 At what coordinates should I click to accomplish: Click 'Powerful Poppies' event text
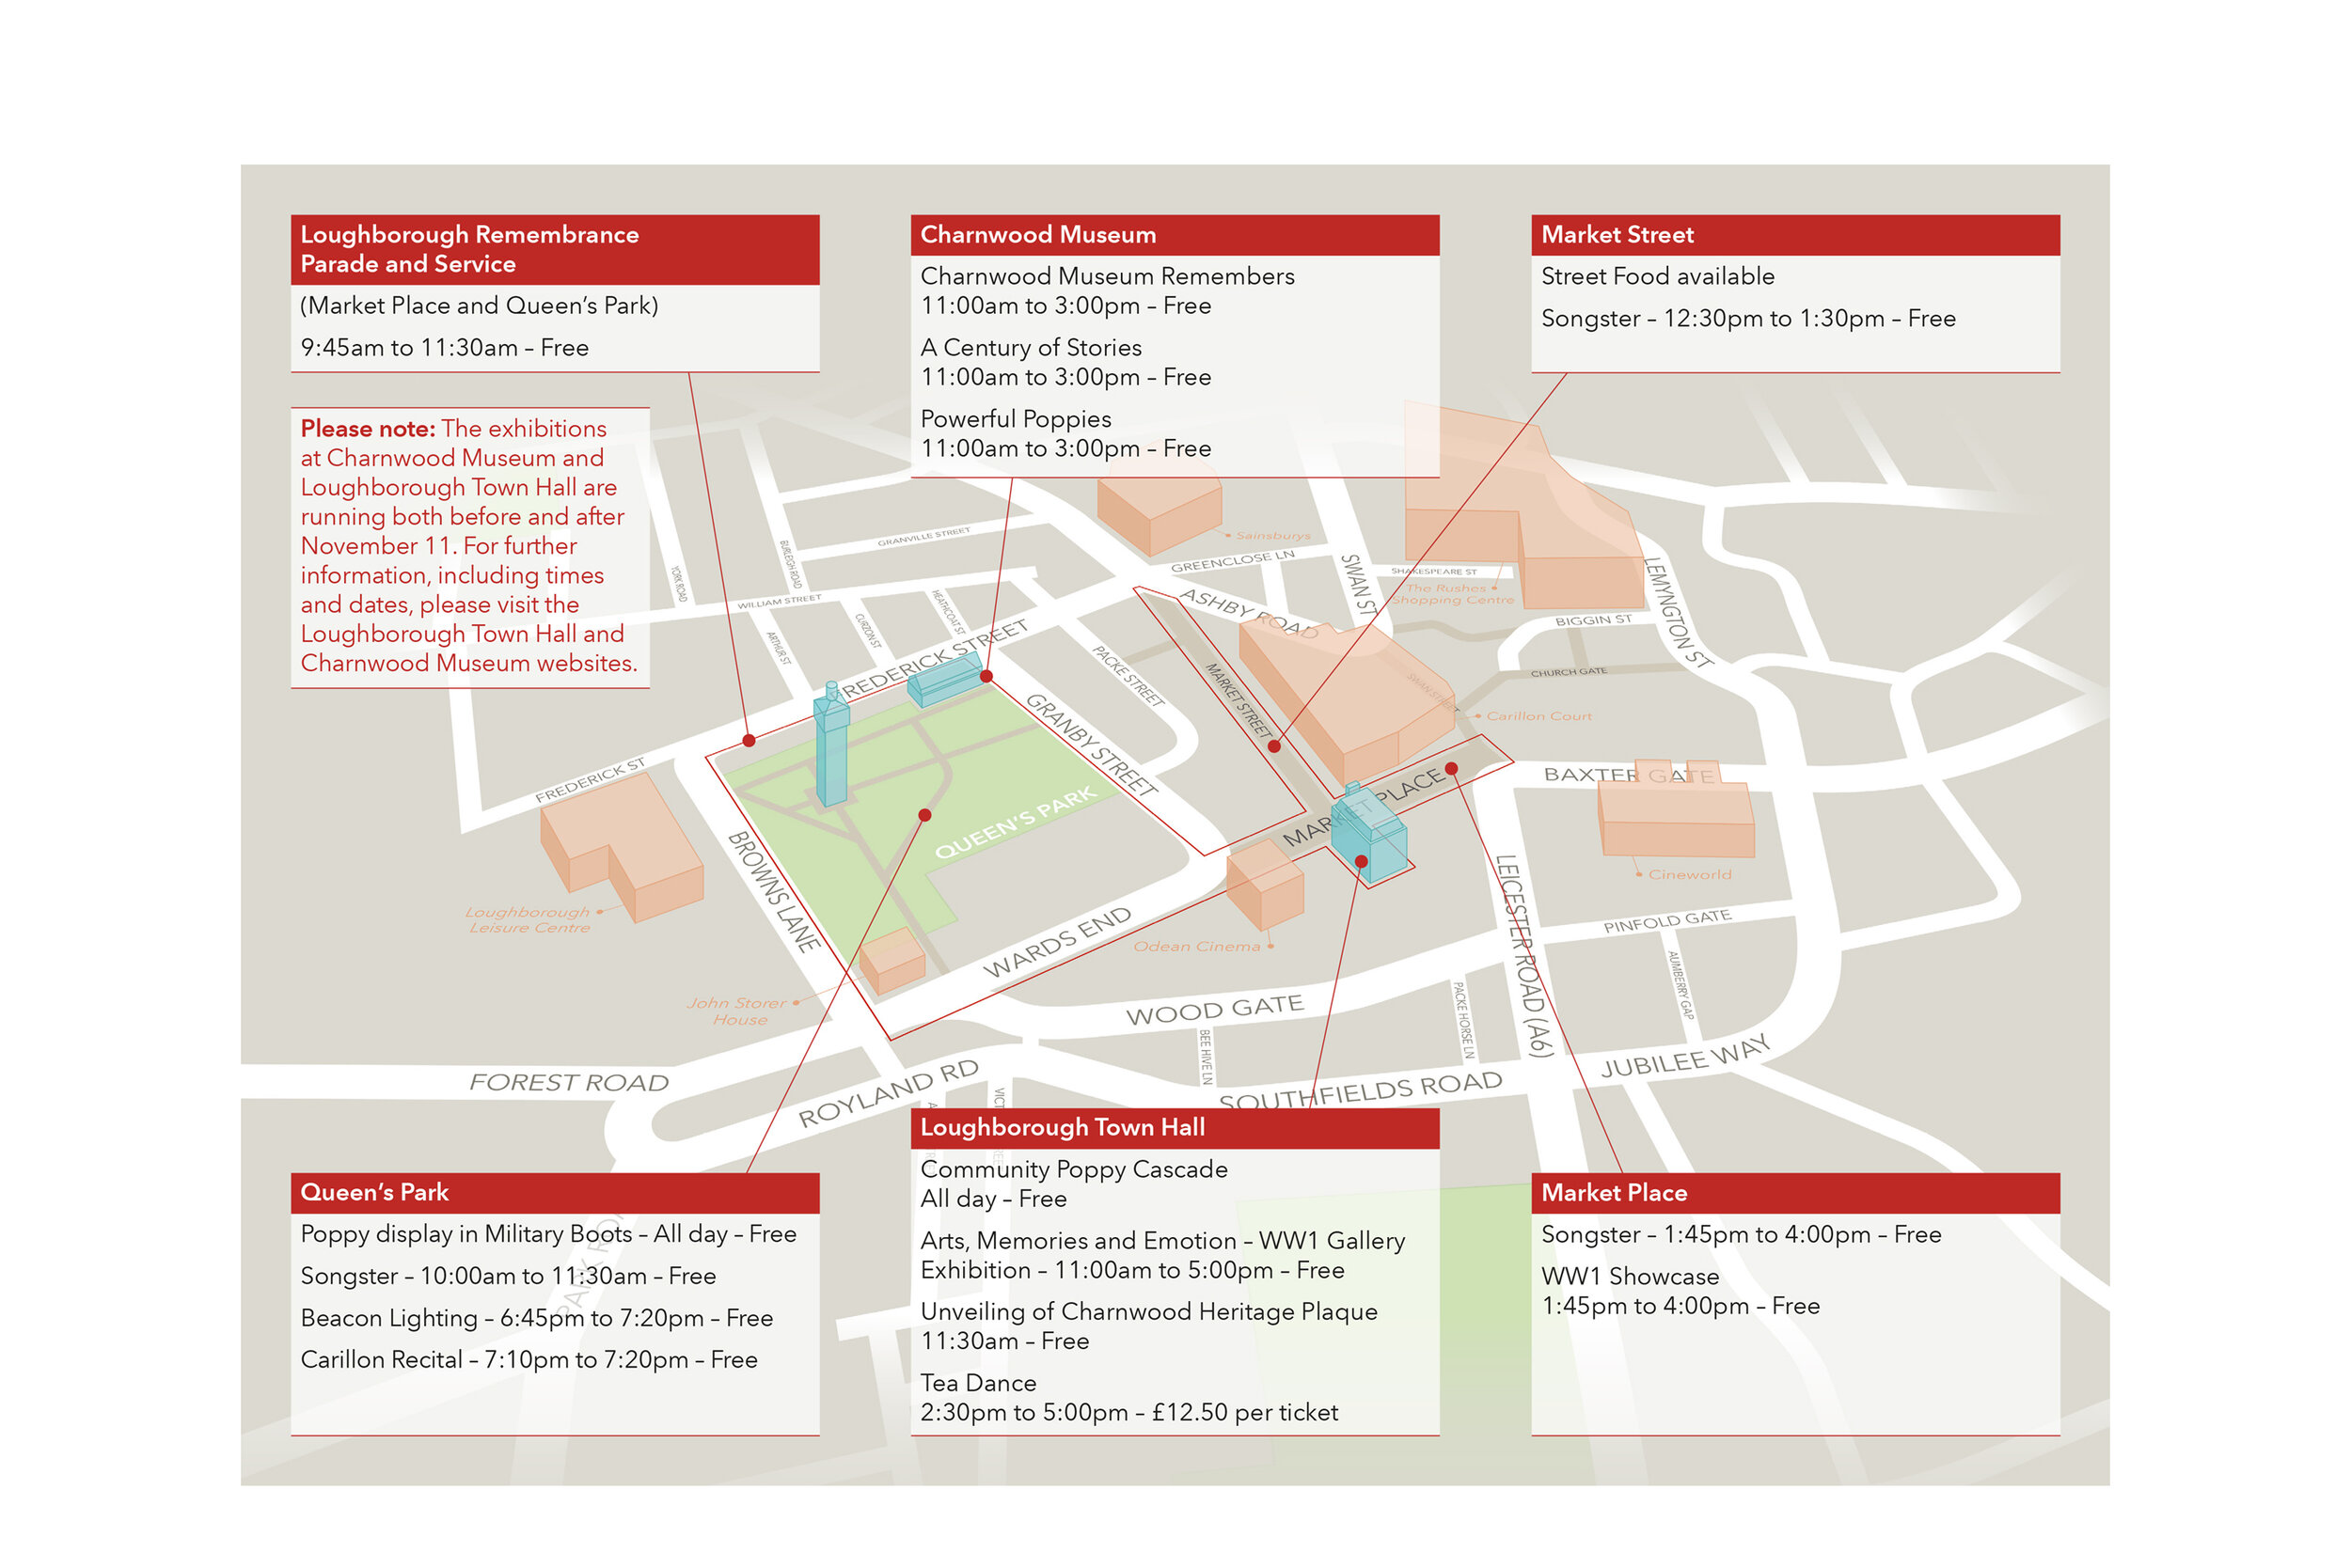pos(1016,419)
